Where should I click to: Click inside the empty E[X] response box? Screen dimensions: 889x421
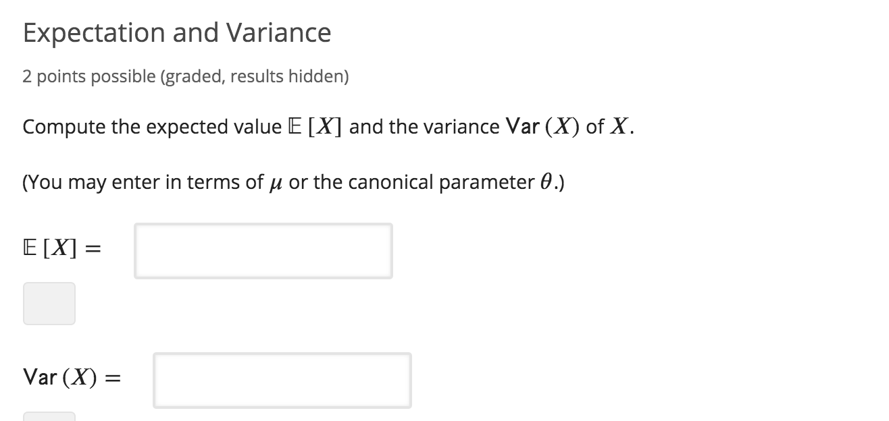pos(263,250)
